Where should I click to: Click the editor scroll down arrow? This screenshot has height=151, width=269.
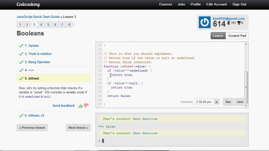click(246, 105)
